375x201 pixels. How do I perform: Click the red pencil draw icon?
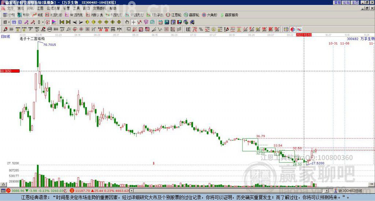coord(5,29)
